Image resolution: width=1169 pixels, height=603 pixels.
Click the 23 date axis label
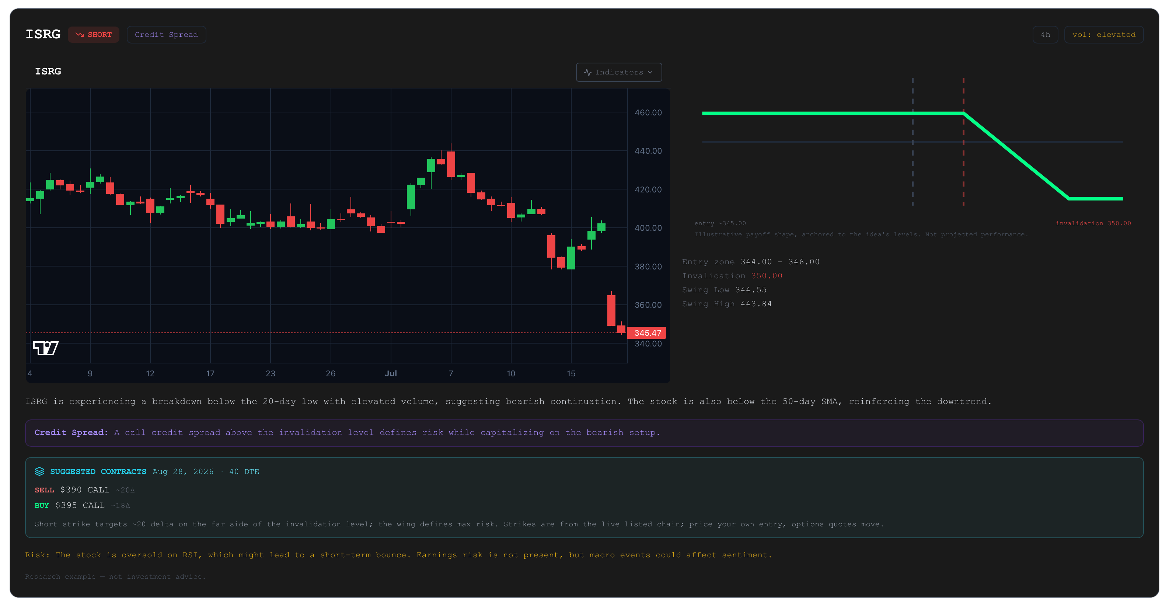[270, 373]
